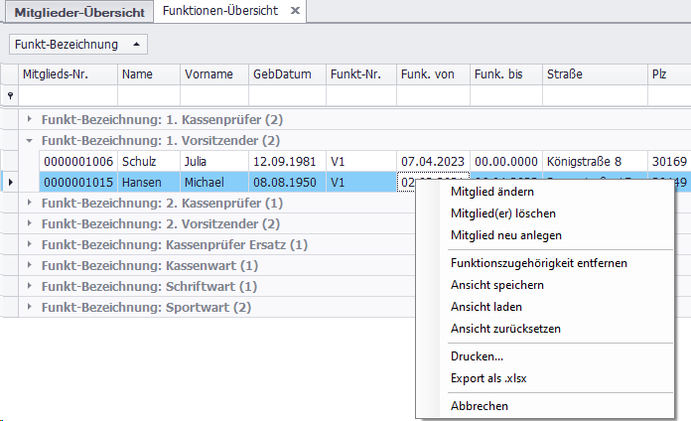This screenshot has width=691, height=421.
Task: Choose Mitglied ändern from context menu
Action: [x=492, y=192]
